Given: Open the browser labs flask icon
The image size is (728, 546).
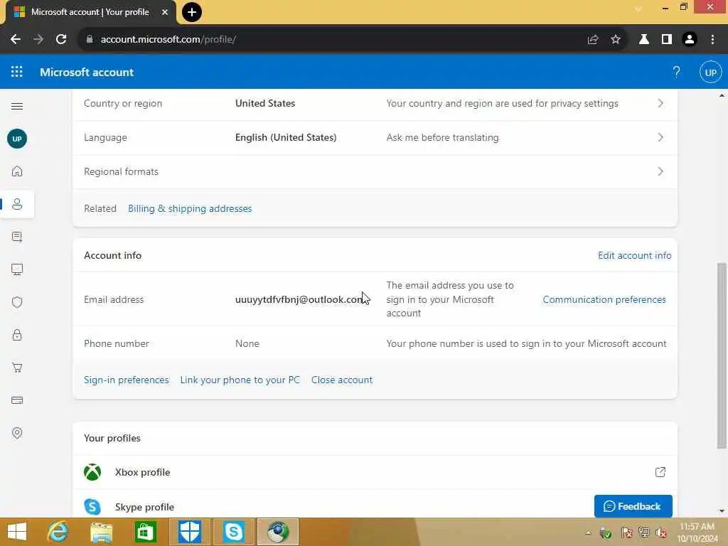Looking at the screenshot, I should (644, 40).
